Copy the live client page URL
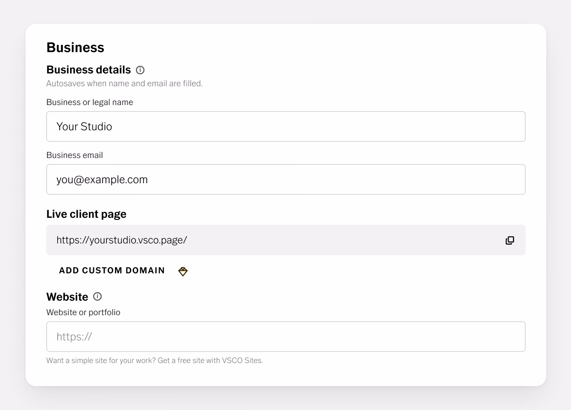The width and height of the screenshot is (571, 410). pos(510,240)
